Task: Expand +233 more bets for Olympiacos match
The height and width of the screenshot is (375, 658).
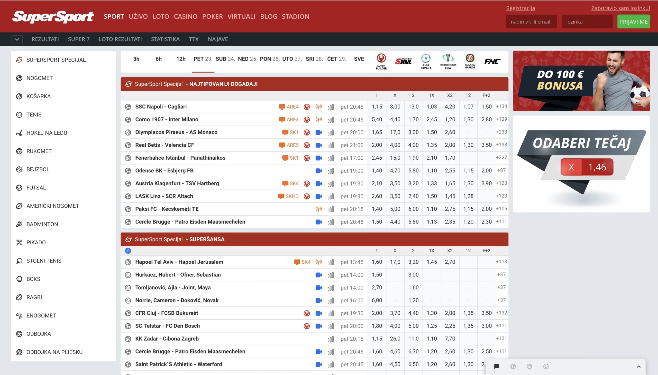Action: pos(501,132)
